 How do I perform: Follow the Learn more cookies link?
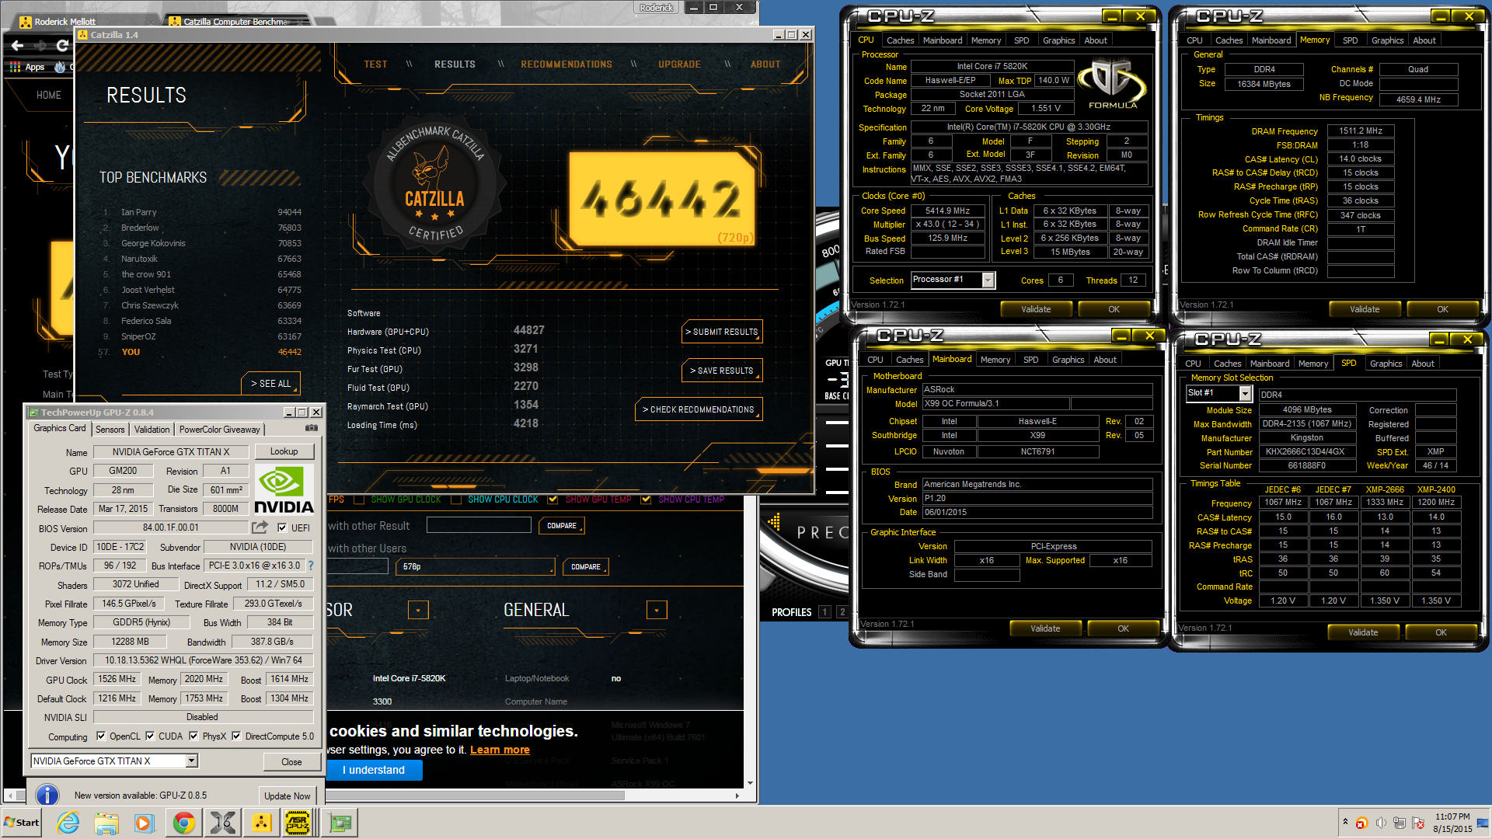[x=500, y=750]
